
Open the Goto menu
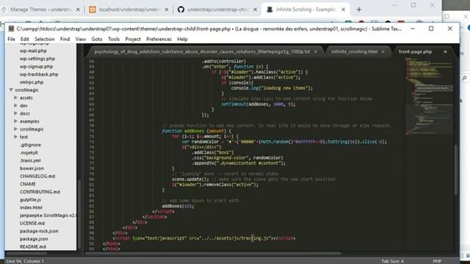(97, 39)
